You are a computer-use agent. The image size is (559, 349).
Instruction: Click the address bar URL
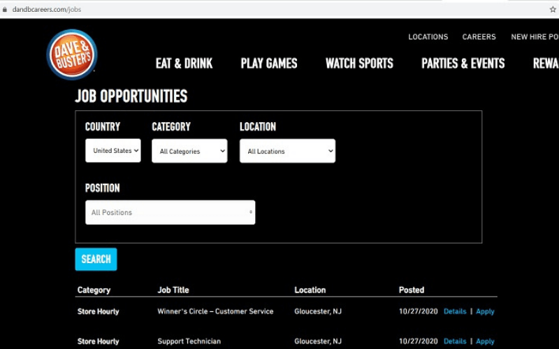point(47,10)
